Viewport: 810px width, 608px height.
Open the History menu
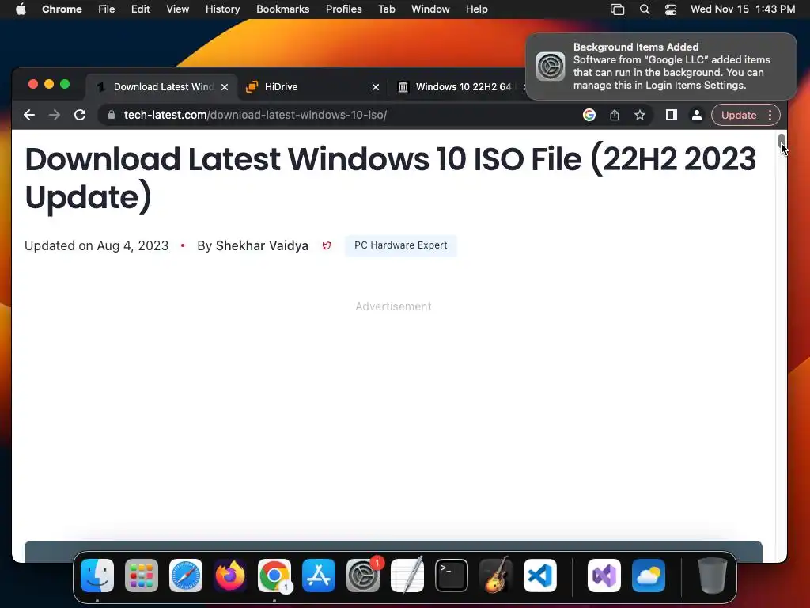222,9
